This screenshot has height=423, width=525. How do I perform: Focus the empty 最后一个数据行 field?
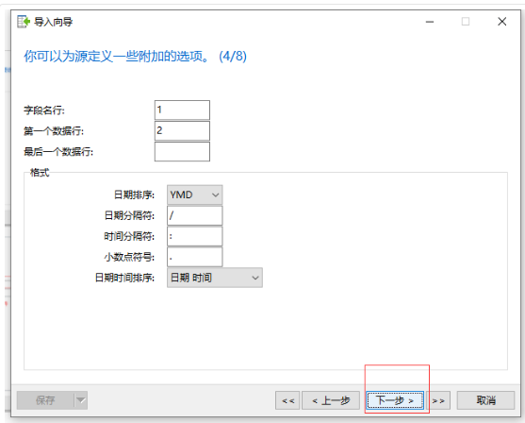pos(182,151)
